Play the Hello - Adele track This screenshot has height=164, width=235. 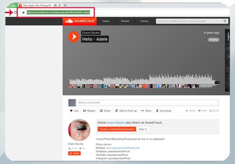pos(74,37)
